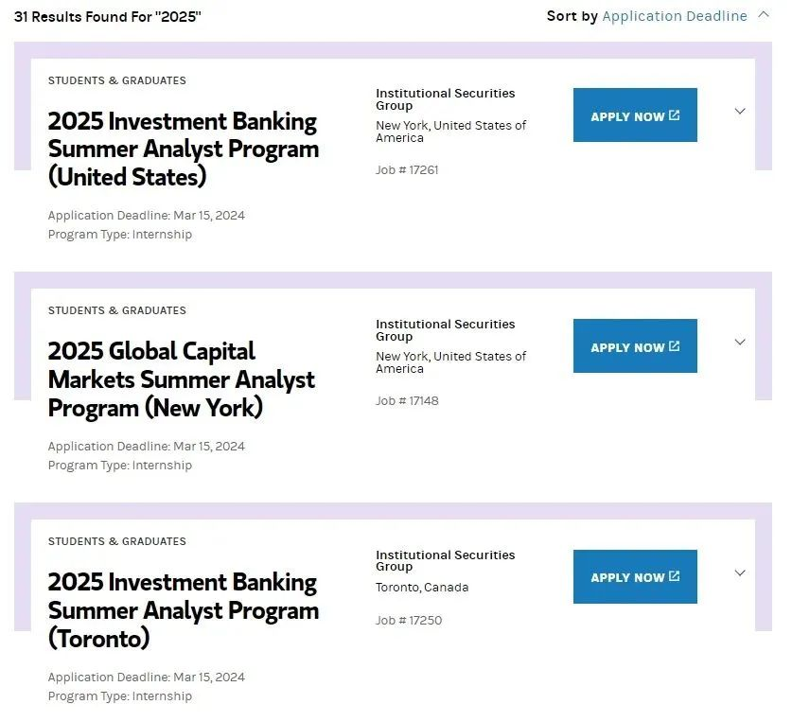Screen dimensions: 792x722
Task: Click external-link icon on Global Capital Markets Apply button
Action: click(675, 346)
